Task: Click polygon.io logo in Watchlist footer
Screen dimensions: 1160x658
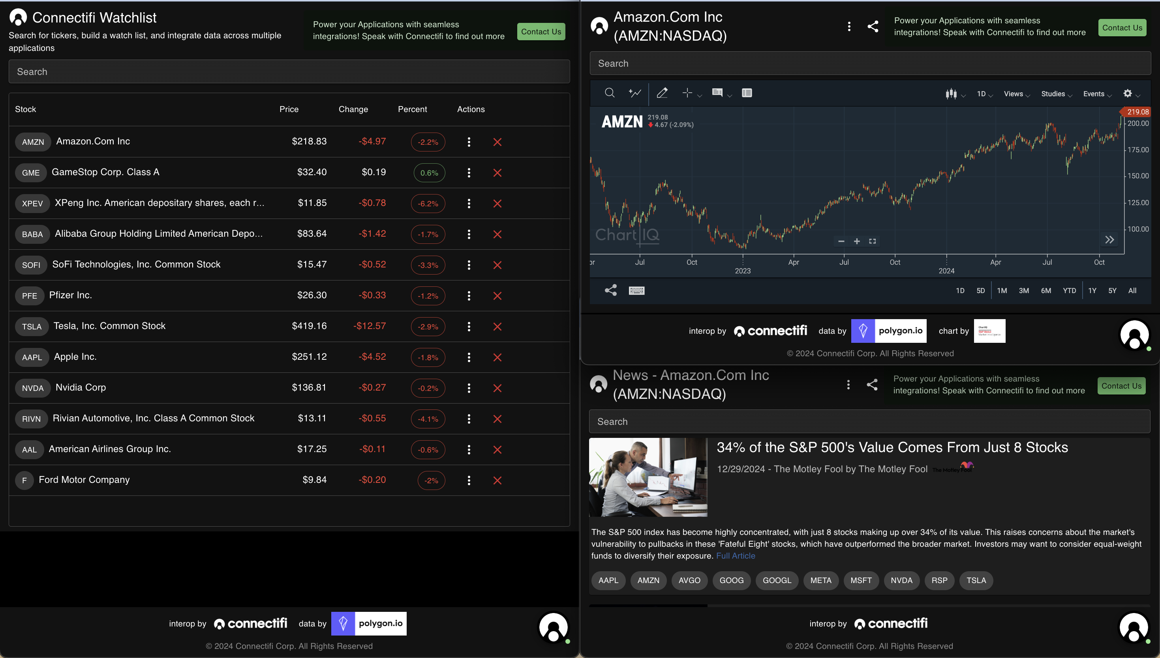Action: [x=369, y=624]
